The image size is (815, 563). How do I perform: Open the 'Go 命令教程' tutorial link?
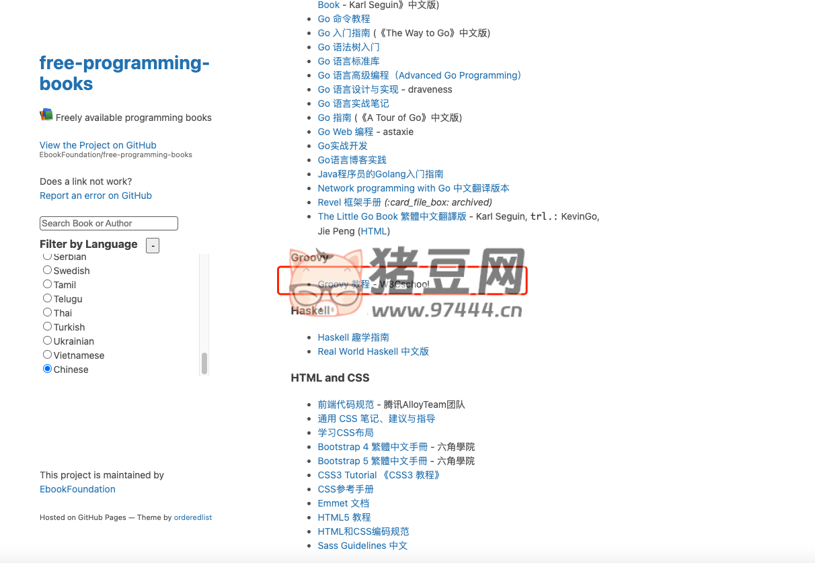[343, 19]
